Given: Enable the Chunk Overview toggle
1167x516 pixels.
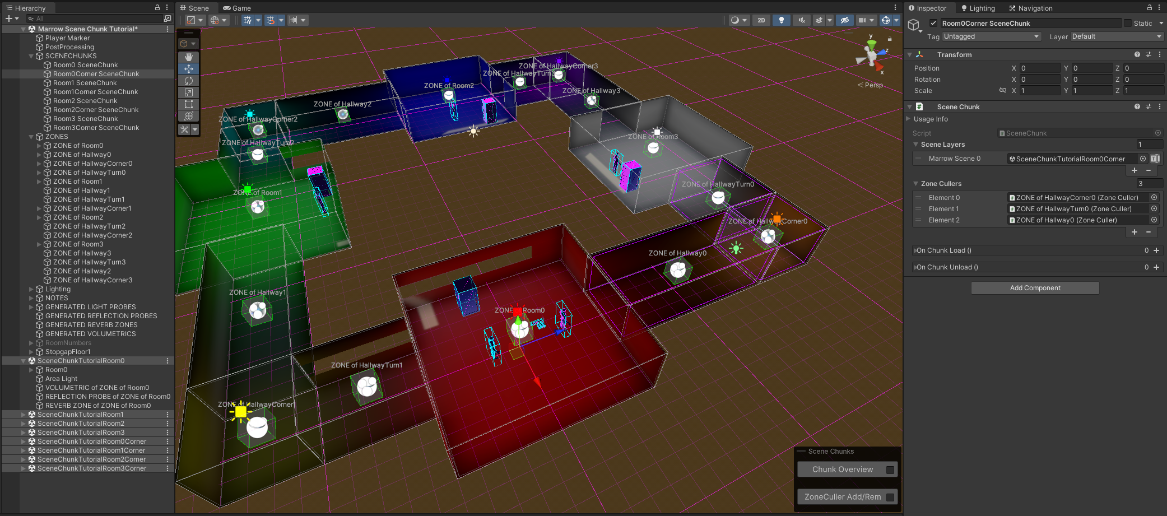Looking at the screenshot, I should (890, 469).
